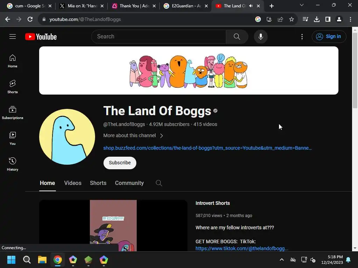Reload the page with refresh icon
Viewport: 358px width, 268px height.
pos(30,20)
